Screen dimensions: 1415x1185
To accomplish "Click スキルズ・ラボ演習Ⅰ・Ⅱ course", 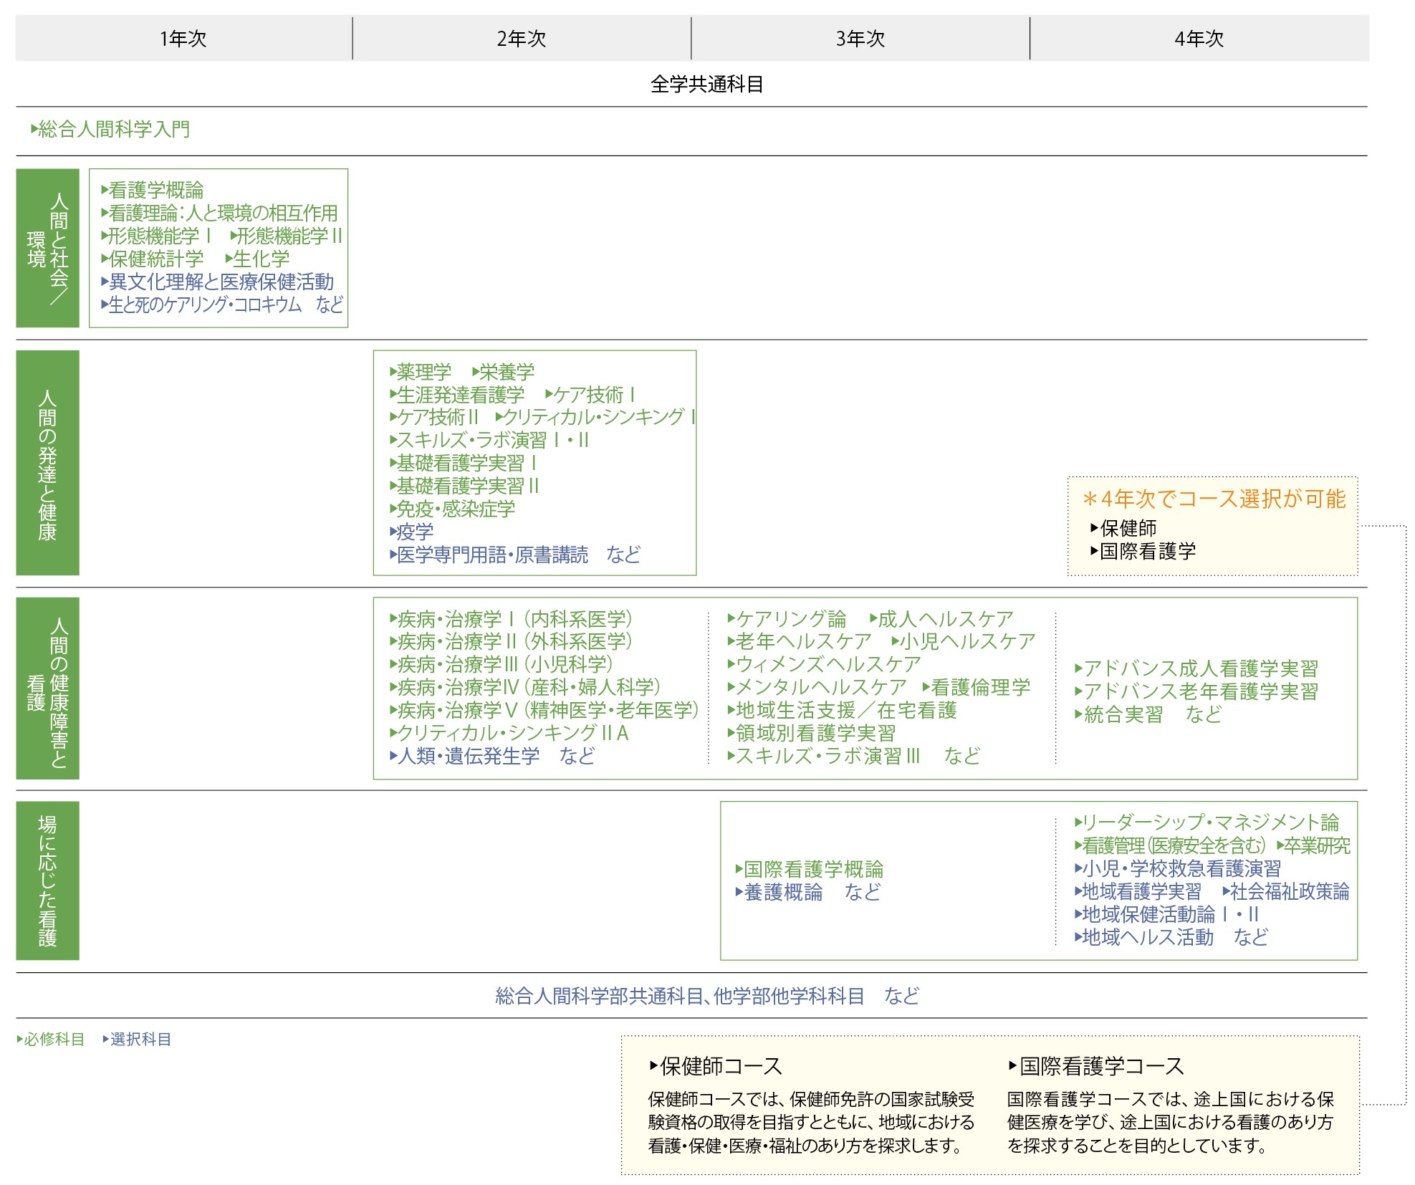I will click(x=489, y=440).
